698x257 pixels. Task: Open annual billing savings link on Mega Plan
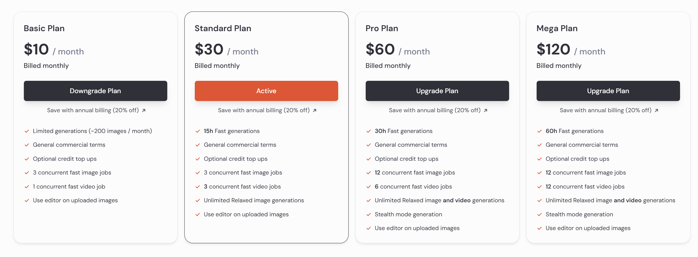click(609, 110)
